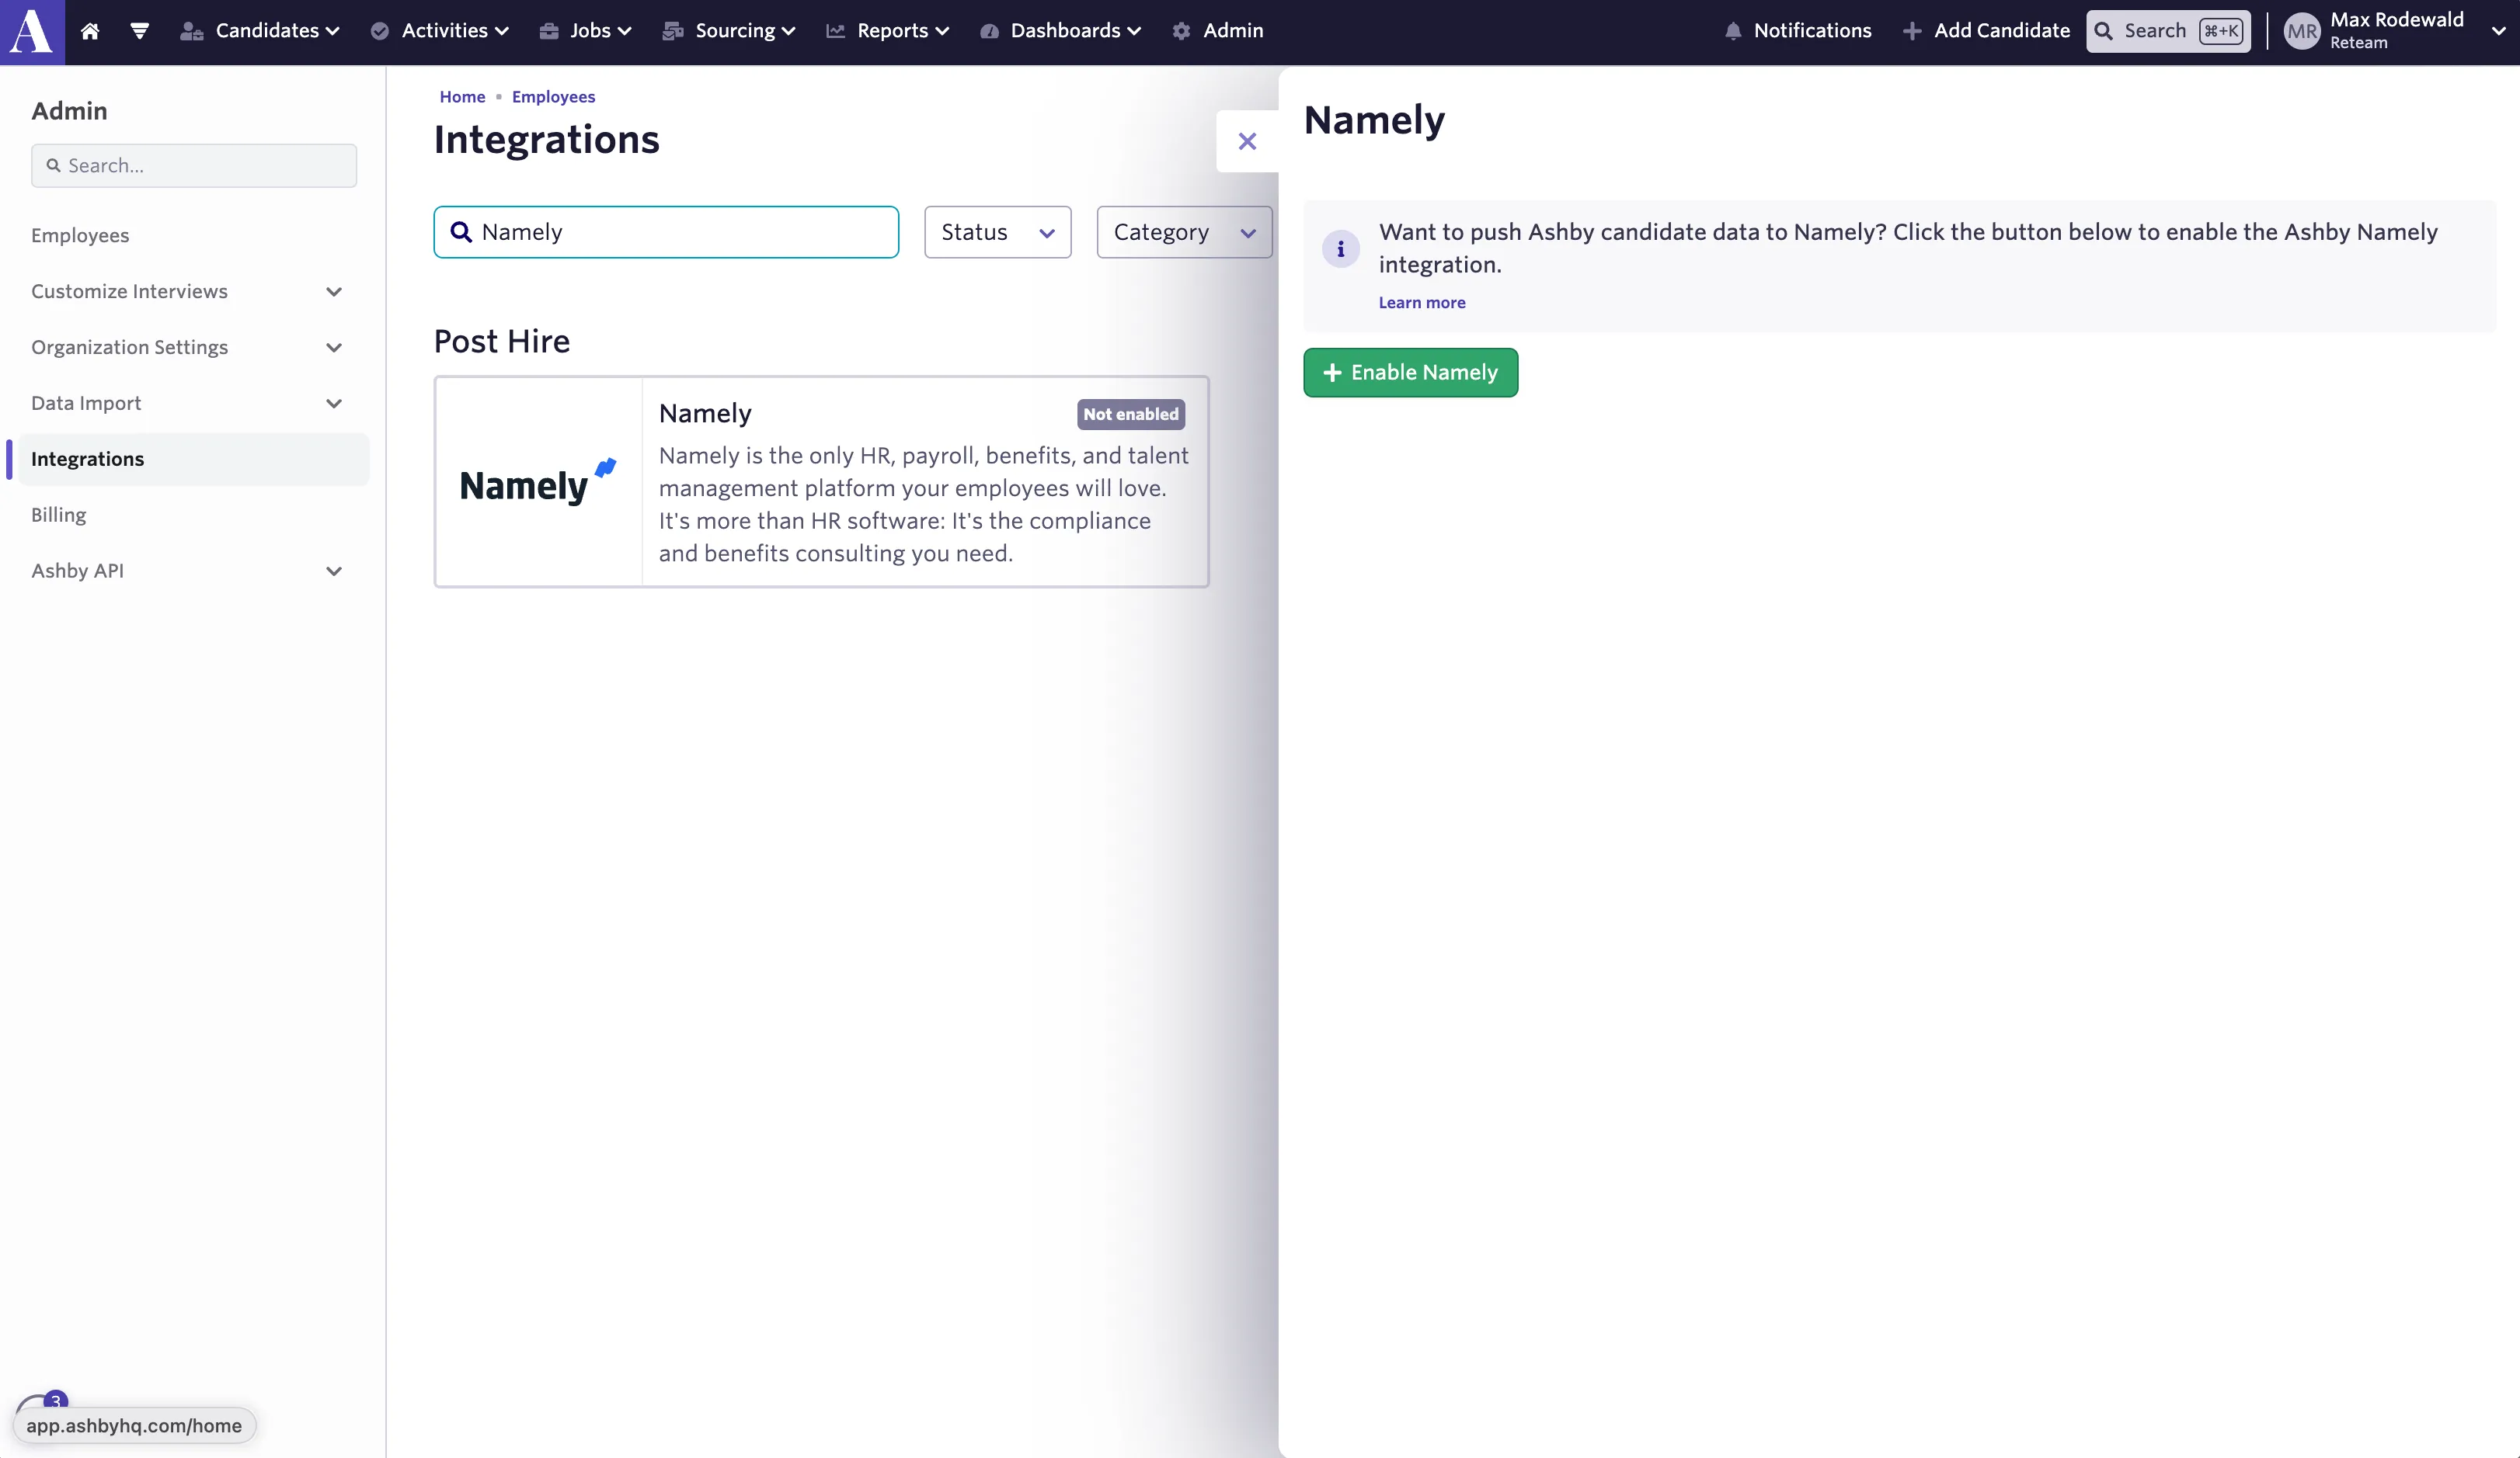Click the Enable Namely button
Viewport: 2520px width, 1458px height.
click(x=1410, y=372)
